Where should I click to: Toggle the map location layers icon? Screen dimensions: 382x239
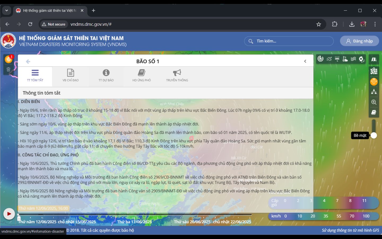click(374, 71)
